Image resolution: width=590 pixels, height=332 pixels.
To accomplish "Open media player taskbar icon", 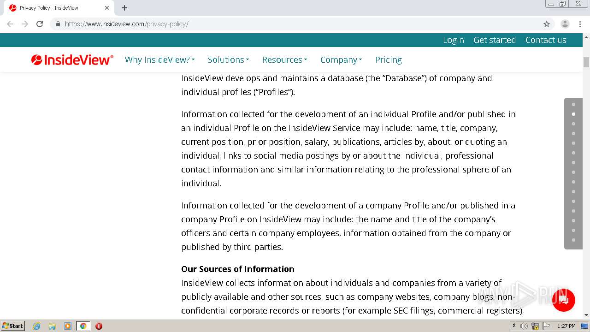I will (x=68, y=326).
